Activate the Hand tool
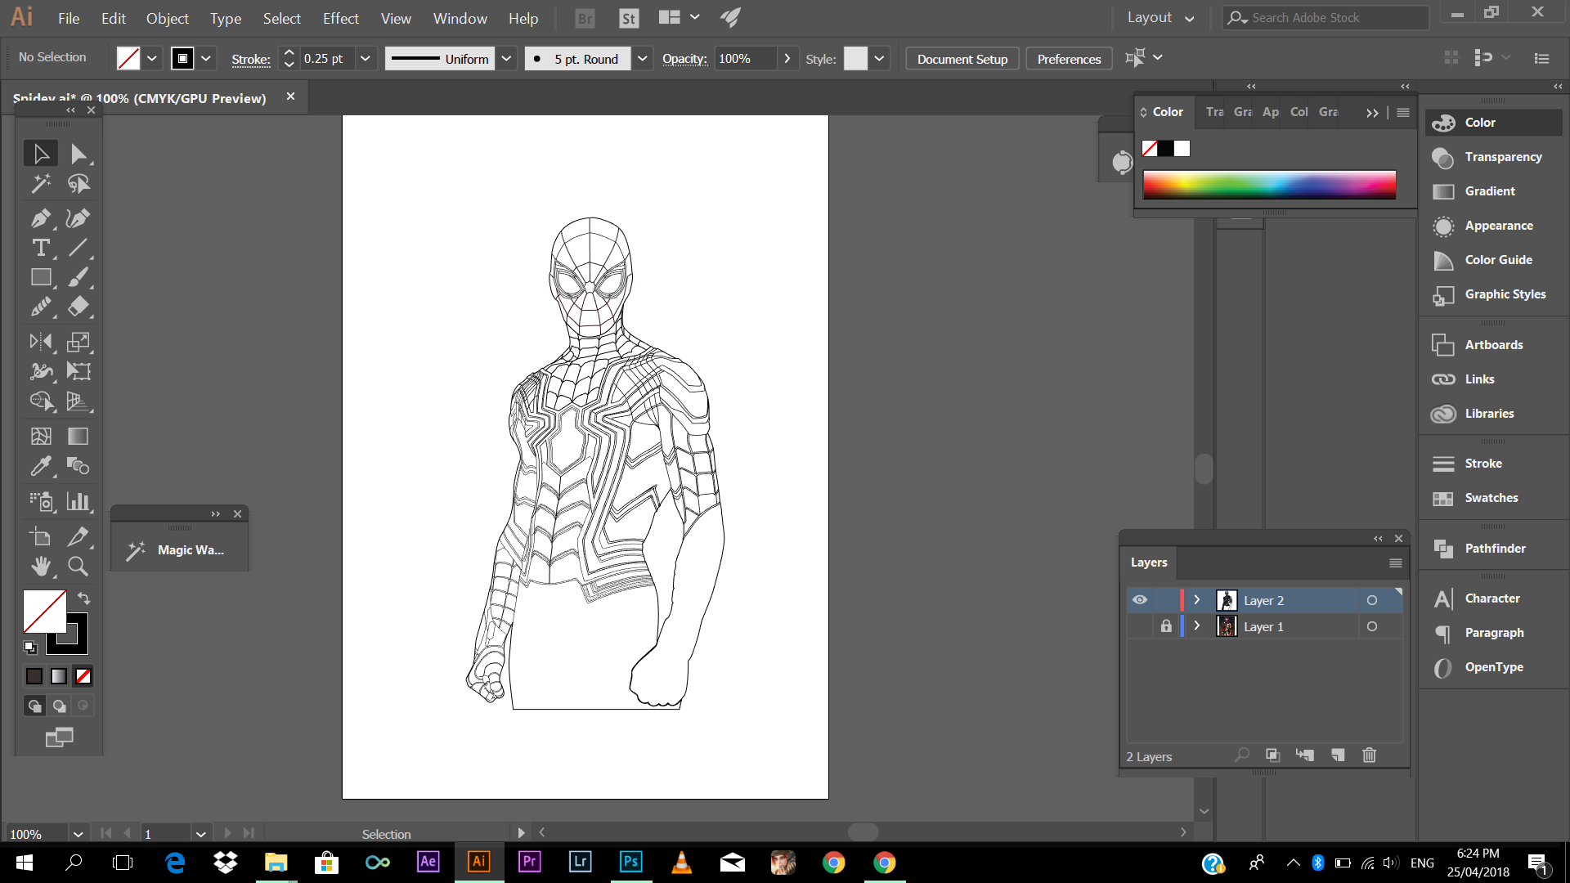The height and width of the screenshot is (883, 1570). click(41, 566)
